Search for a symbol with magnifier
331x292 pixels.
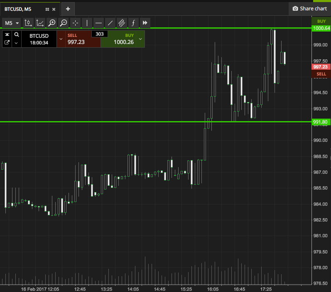[17, 34]
